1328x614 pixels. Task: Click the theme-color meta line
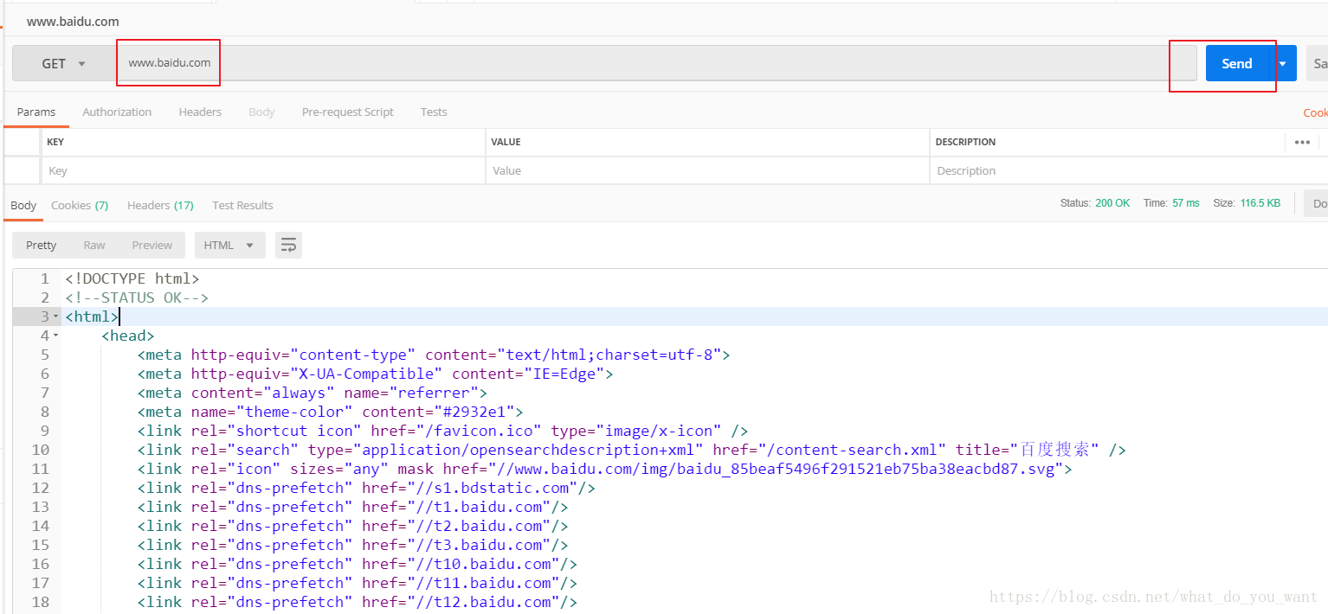pos(330,412)
